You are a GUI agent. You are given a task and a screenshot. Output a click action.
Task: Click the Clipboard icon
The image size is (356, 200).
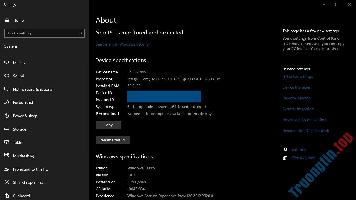tap(7, 196)
